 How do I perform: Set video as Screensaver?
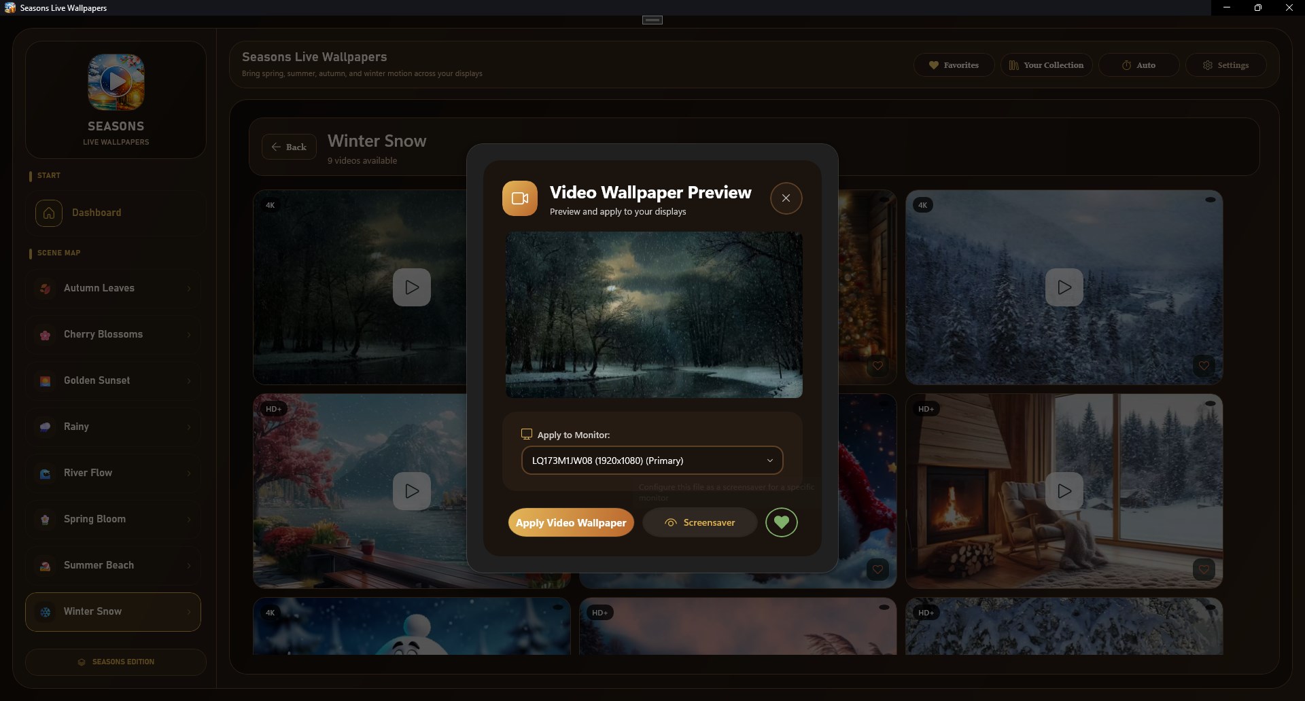click(700, 522)
